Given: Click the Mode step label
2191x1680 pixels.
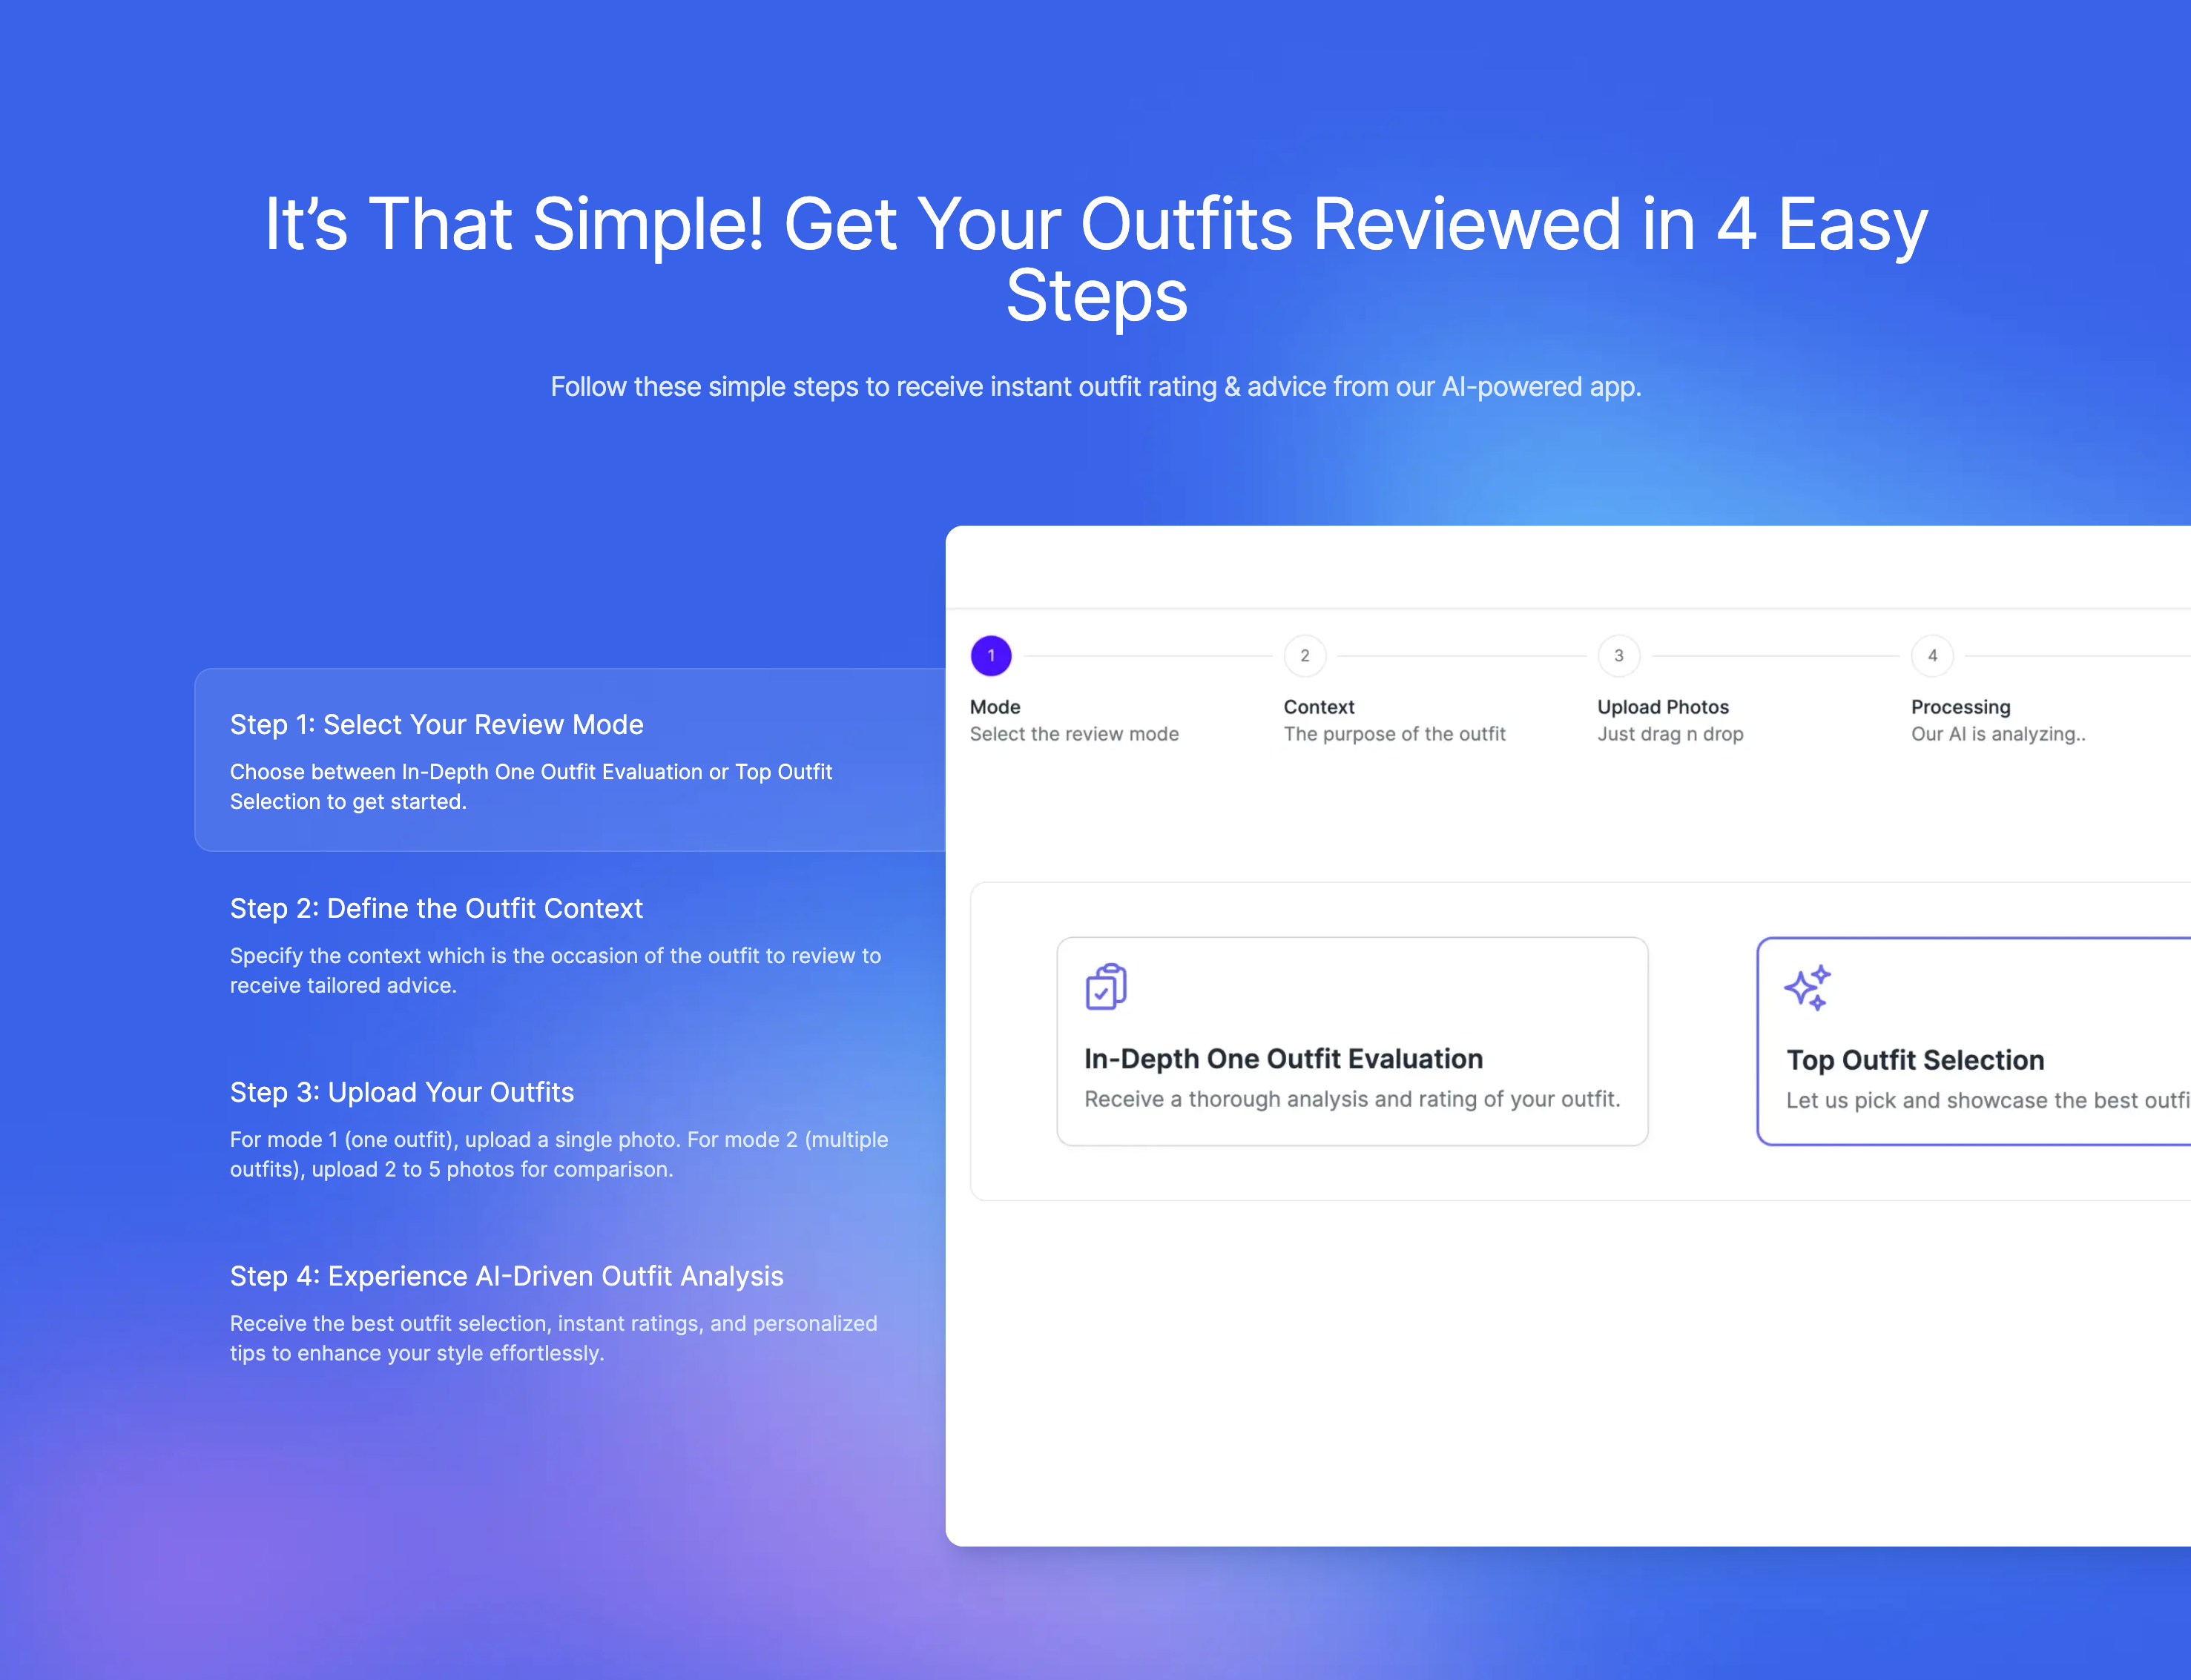Looking at the screenshot, I should pos(995,707).
